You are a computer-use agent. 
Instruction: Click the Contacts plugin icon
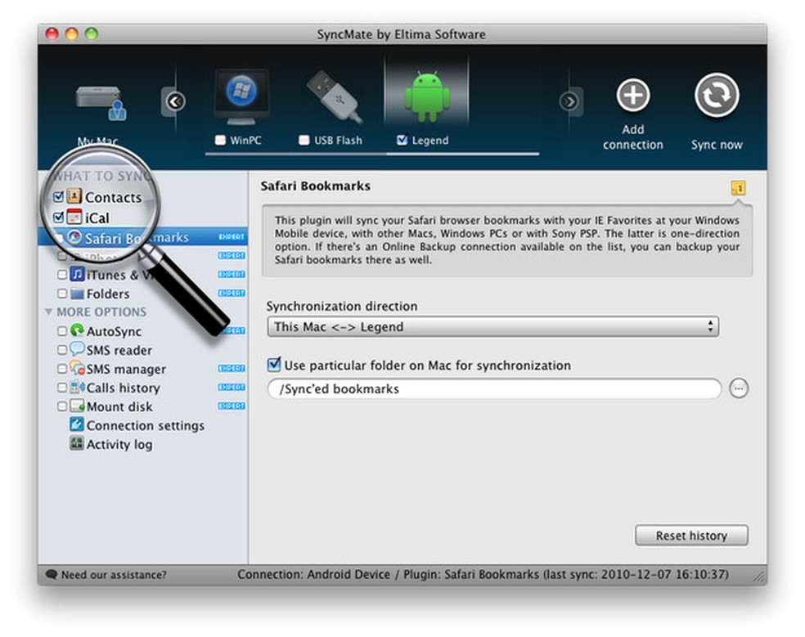tap(74, 196)
